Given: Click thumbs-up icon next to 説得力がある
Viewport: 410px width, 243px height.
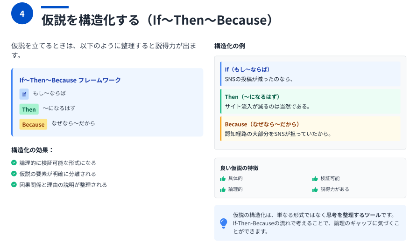Looking at the screenshot, I should point(315,189).
